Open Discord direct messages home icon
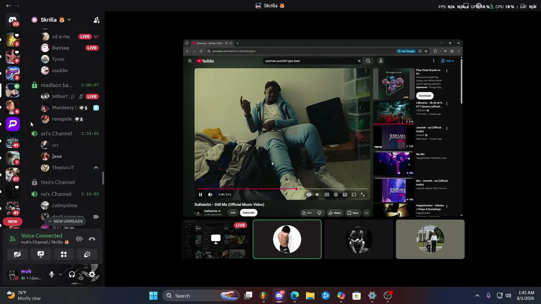Viewport: 541px width, 304px height. pos(13,20)
